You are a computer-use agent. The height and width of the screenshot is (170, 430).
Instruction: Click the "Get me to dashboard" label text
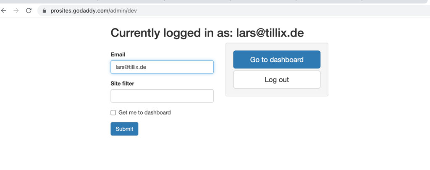pos(144,112)
